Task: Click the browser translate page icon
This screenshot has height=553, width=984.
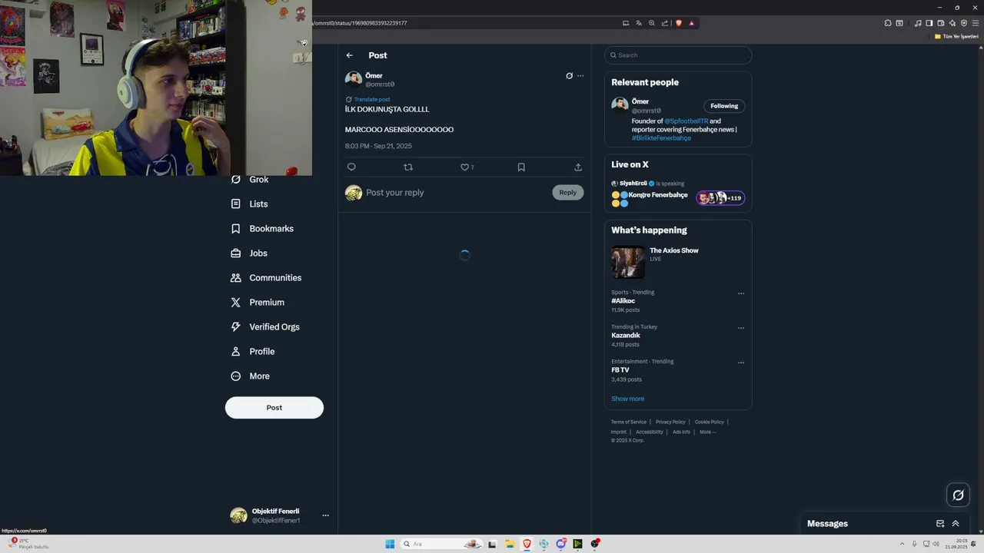Action: 639,23
